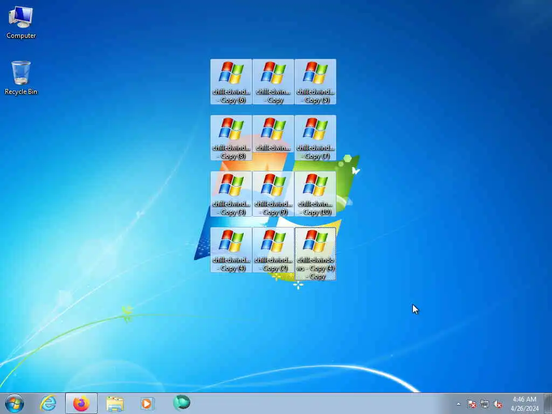Select chilledwindows Copy (3) file icon

coord(231,194)
